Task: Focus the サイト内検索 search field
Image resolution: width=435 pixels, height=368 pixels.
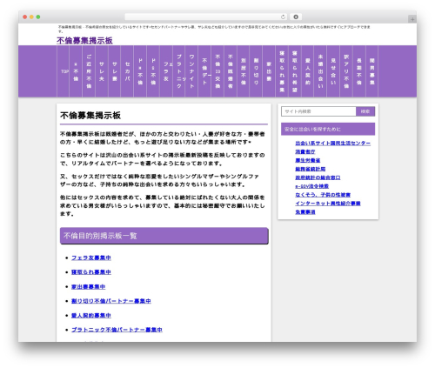Action: 318,111
